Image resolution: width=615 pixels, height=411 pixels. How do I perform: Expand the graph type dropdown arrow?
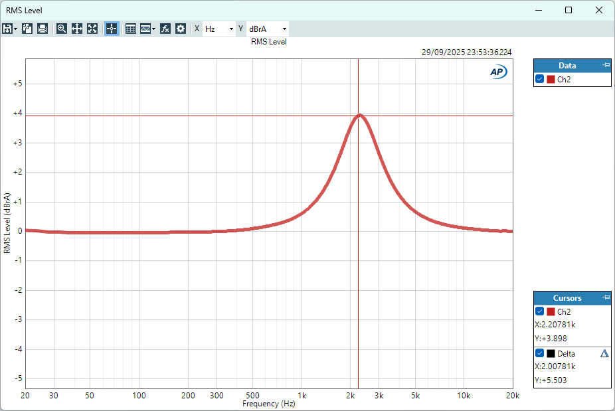tap(154, 29)
